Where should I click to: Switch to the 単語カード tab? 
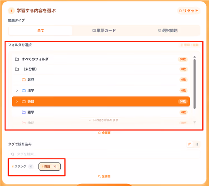(104, 30)
